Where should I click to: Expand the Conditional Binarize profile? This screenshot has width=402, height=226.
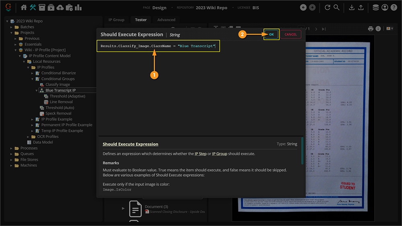tap(32, 73)
